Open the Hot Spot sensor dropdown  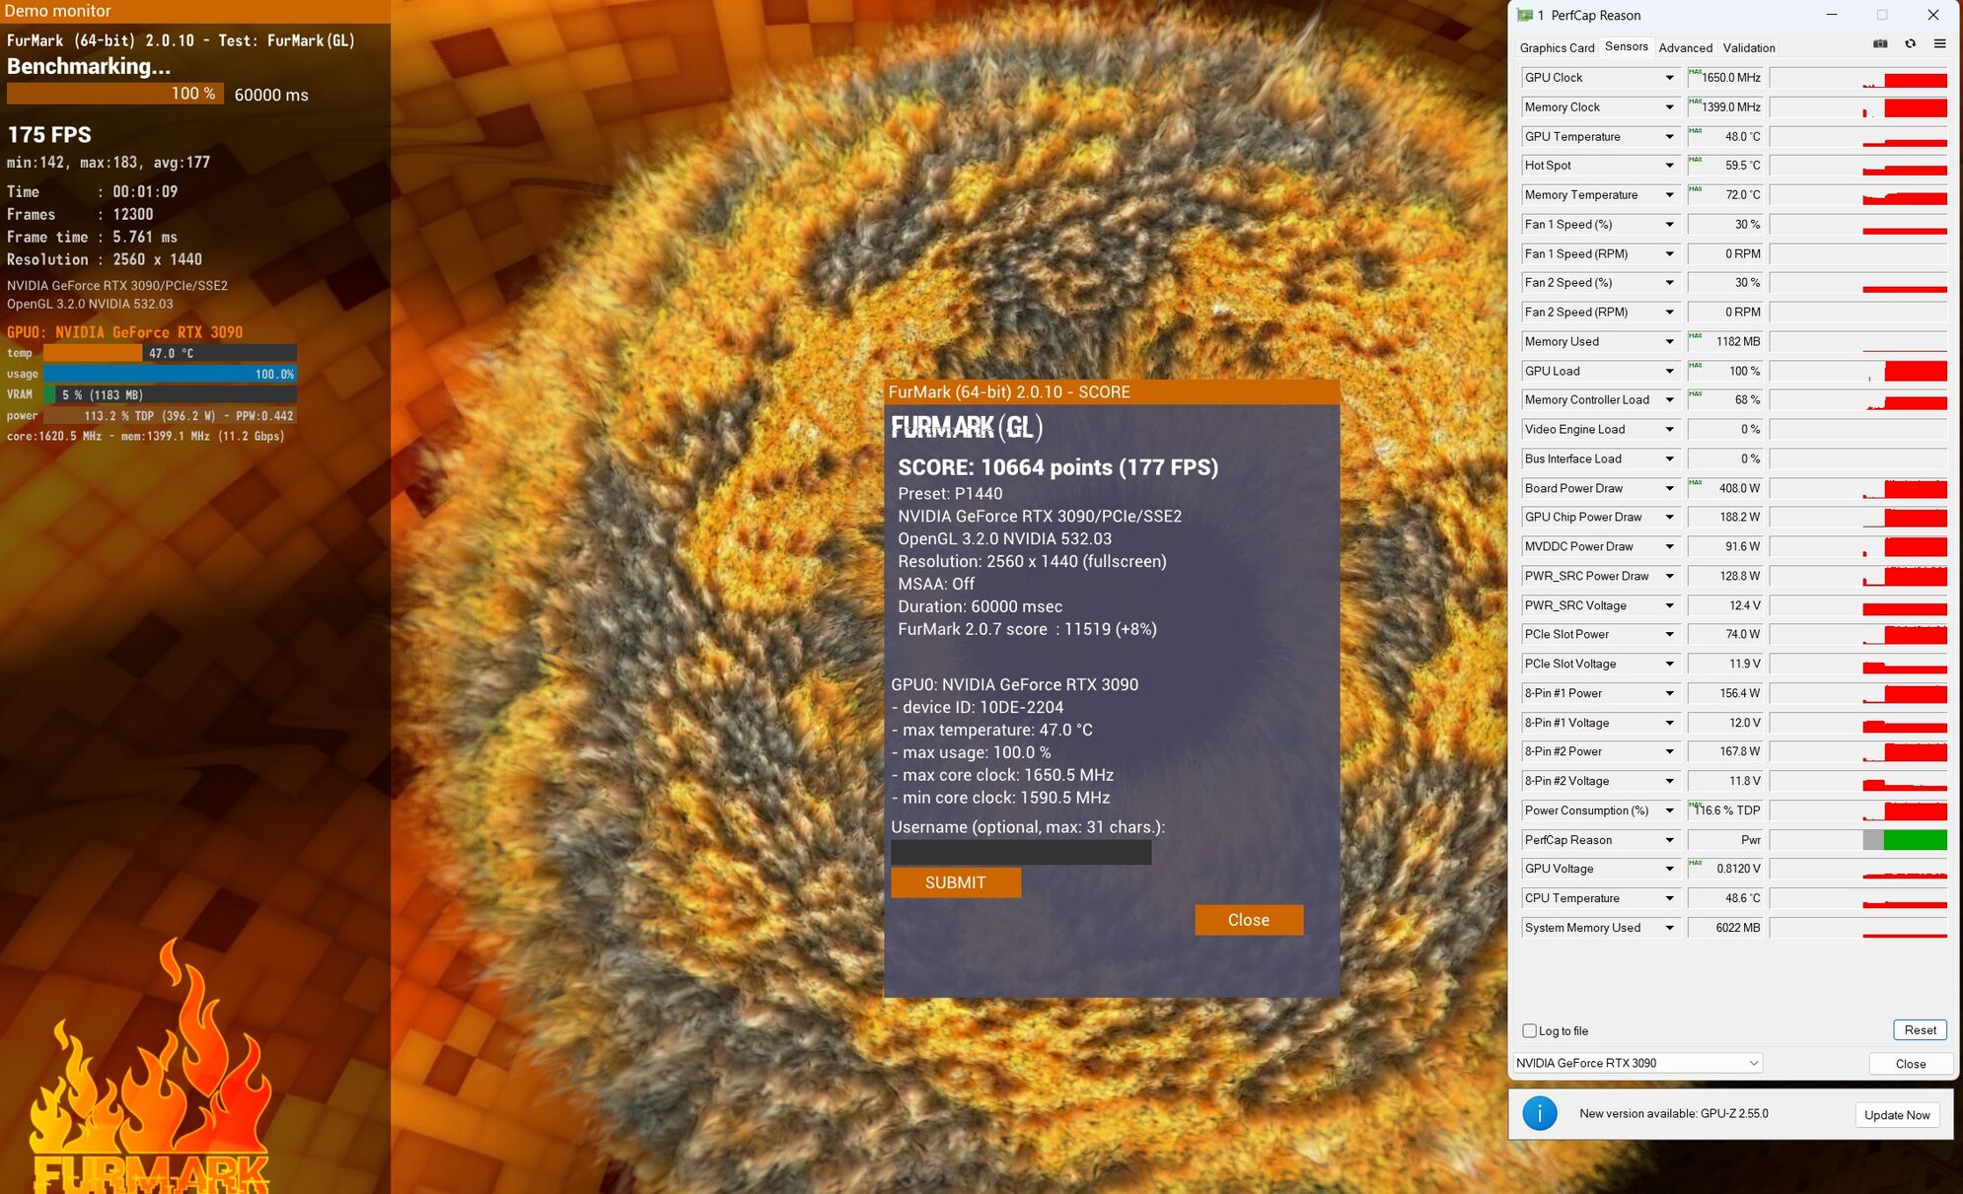click(x=1669, y=166)
